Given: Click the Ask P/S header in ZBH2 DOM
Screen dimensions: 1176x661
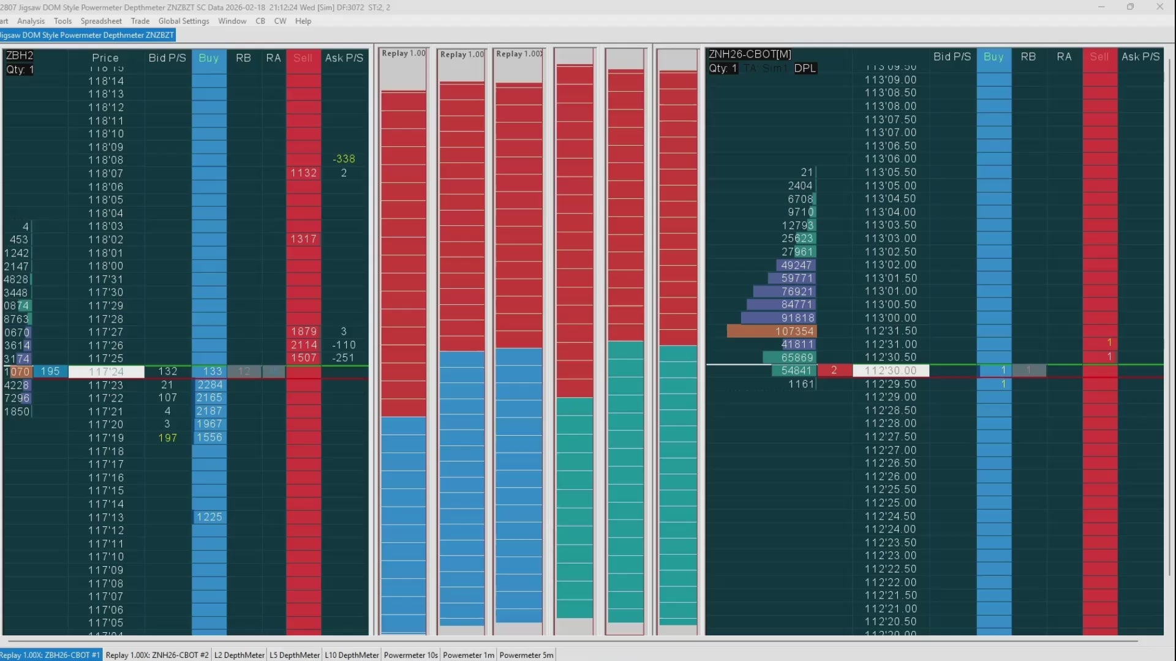Looking at the screenshot, I should [x=344, y=58].
